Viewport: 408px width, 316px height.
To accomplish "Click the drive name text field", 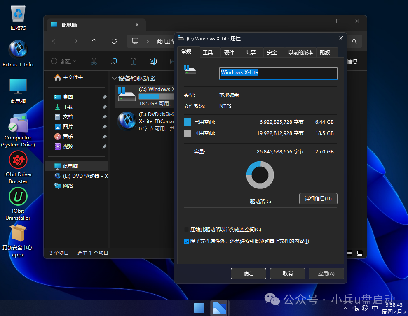I will [x=278, y=73].
